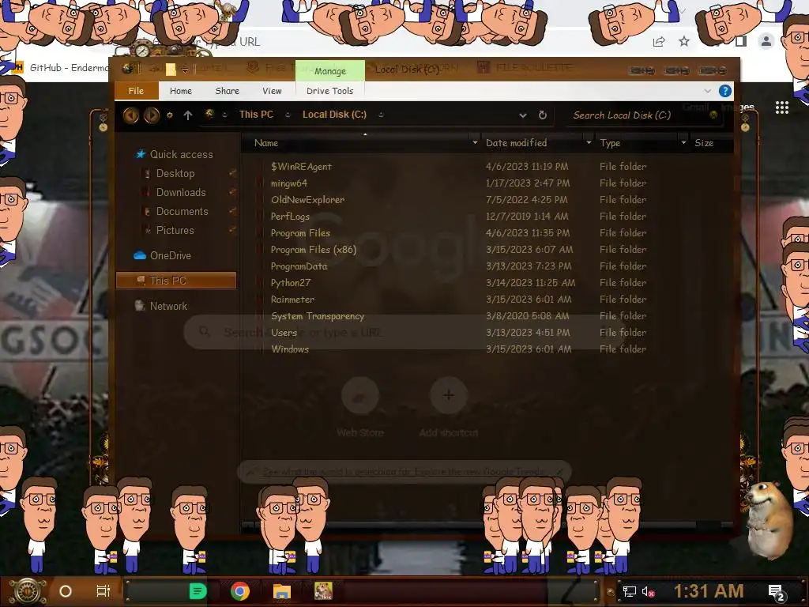The width and height of the screenshot is (809, 607).
Task: Select the OldNewExplorer folder
Action: tap(307, 200)
